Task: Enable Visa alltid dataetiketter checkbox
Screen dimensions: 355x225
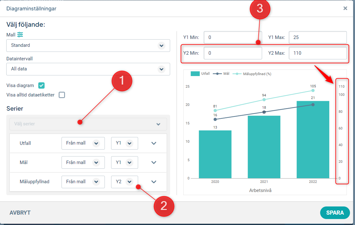Action: 62,95
